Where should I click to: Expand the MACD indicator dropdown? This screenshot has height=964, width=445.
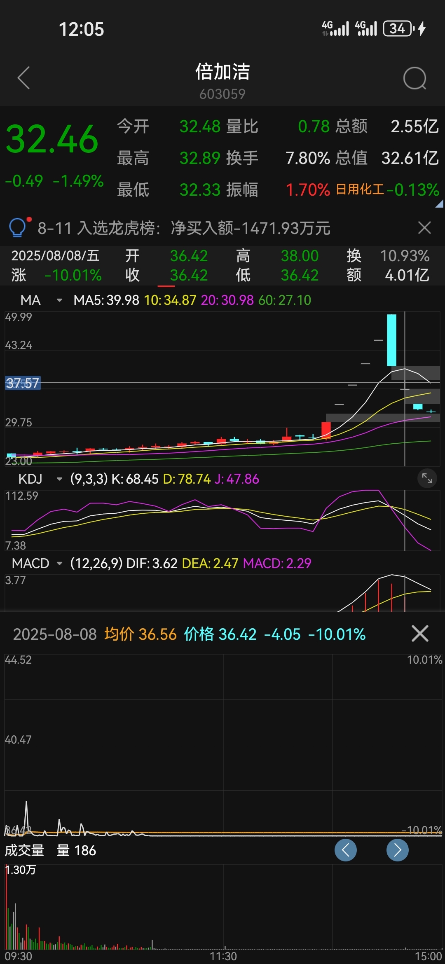pos(59,563)
